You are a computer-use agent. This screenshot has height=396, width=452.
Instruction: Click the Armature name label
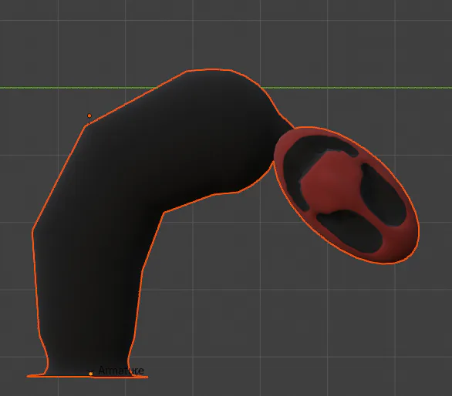(121, 371)
